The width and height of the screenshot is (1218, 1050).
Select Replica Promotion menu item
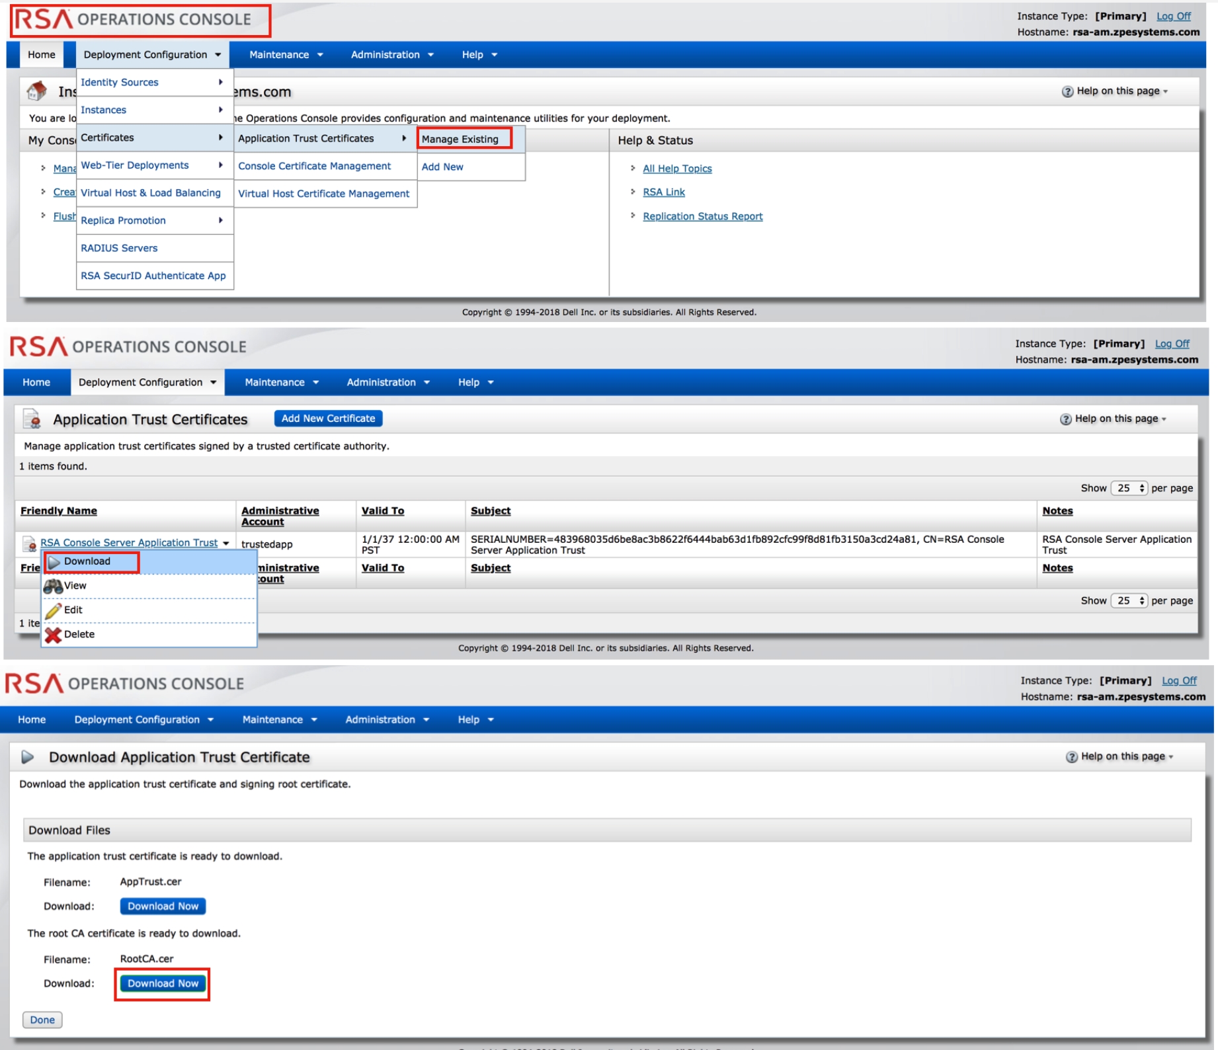(x=155, y=221)
